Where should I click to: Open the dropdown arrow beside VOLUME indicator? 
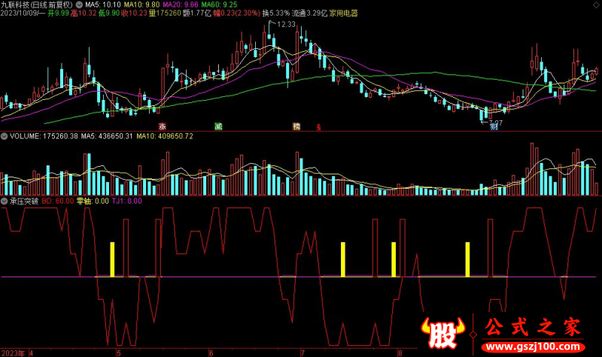coord(5,136)
